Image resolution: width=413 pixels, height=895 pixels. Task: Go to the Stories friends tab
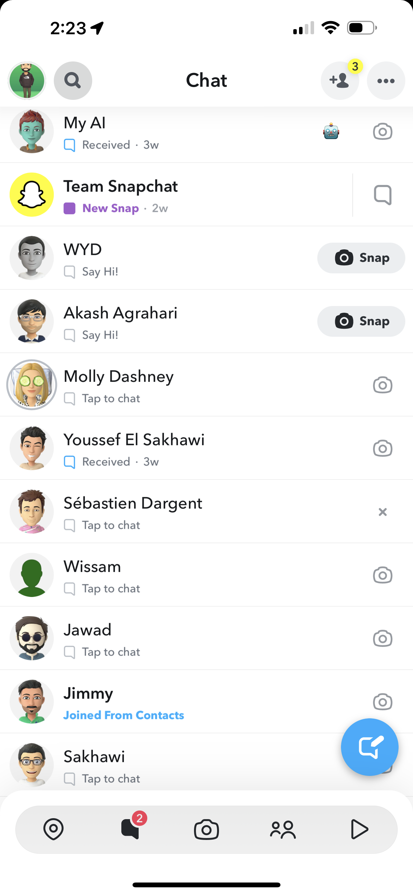(283, 829)
